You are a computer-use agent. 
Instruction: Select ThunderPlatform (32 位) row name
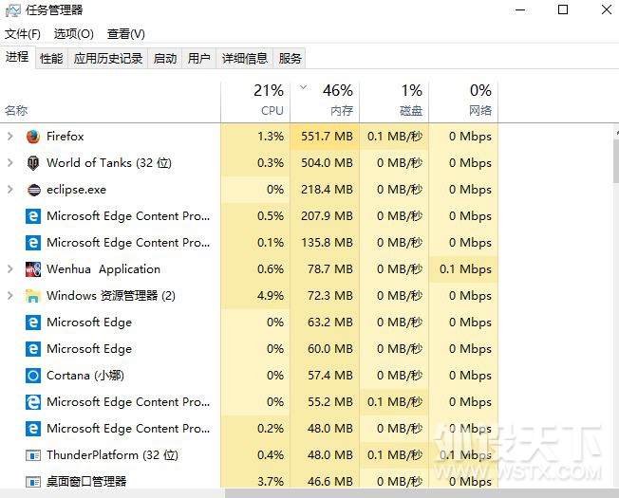[x=112, y=455]
